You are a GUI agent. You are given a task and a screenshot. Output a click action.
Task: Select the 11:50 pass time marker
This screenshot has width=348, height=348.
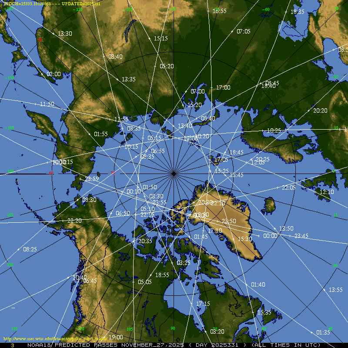[47, 104]
